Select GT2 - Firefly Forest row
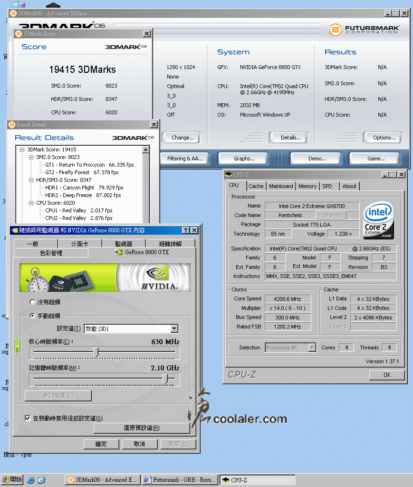 82,172
